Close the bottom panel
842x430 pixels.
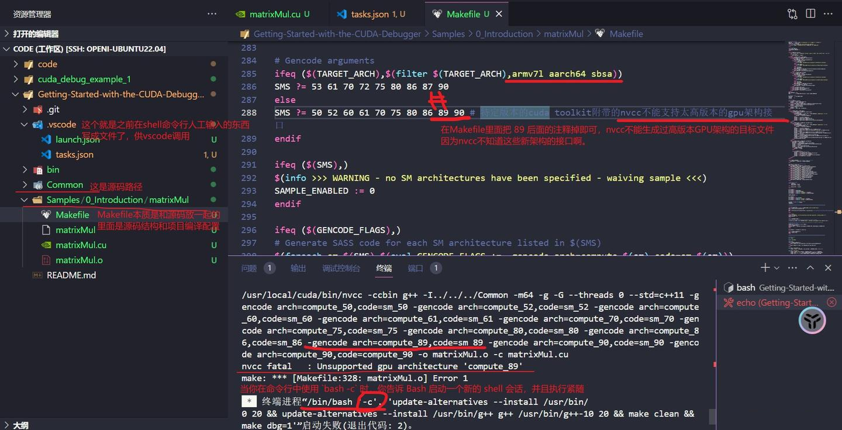tap(828, 267)
